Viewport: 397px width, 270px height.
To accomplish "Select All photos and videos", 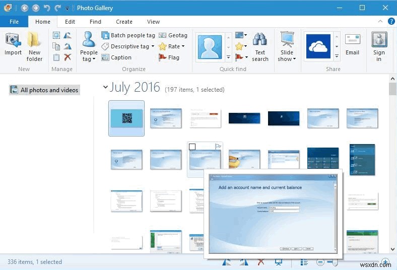I will tap(44, 90).
